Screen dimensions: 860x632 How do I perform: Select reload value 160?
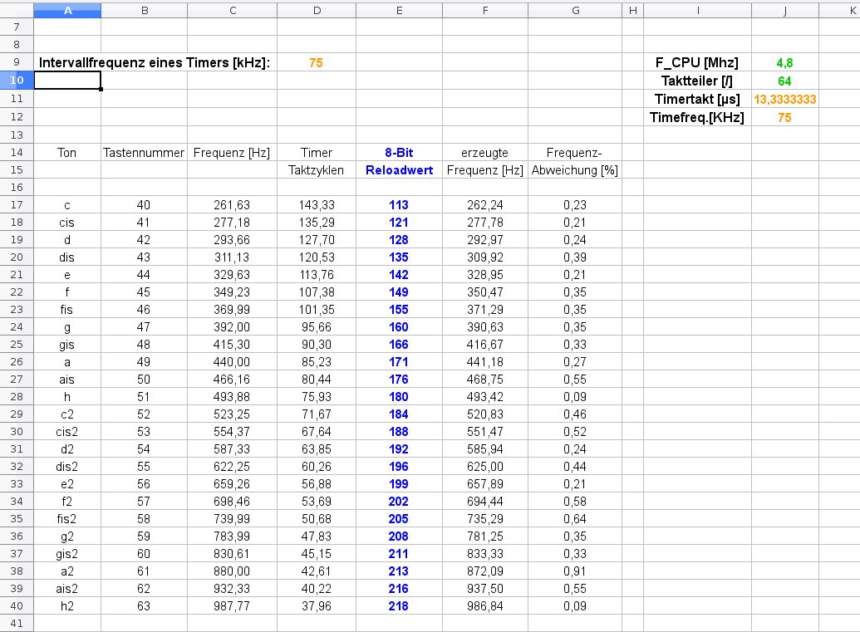coord(399,327)
